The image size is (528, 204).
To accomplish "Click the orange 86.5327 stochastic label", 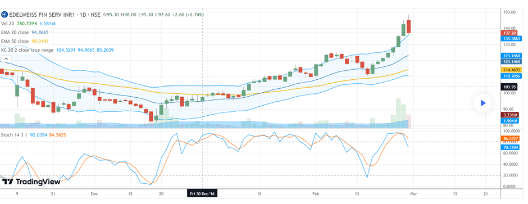I will click(x=511, y=138).
